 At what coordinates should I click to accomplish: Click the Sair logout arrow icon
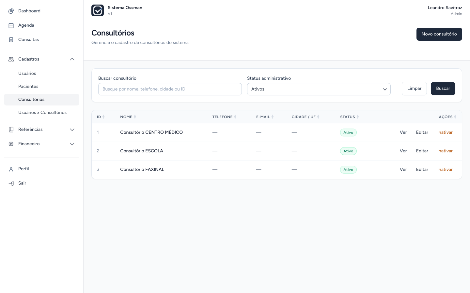[x=11, y=183]
